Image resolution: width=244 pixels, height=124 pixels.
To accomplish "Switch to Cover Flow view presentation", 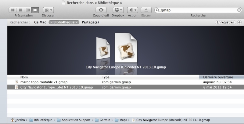I will click(35, 10).
